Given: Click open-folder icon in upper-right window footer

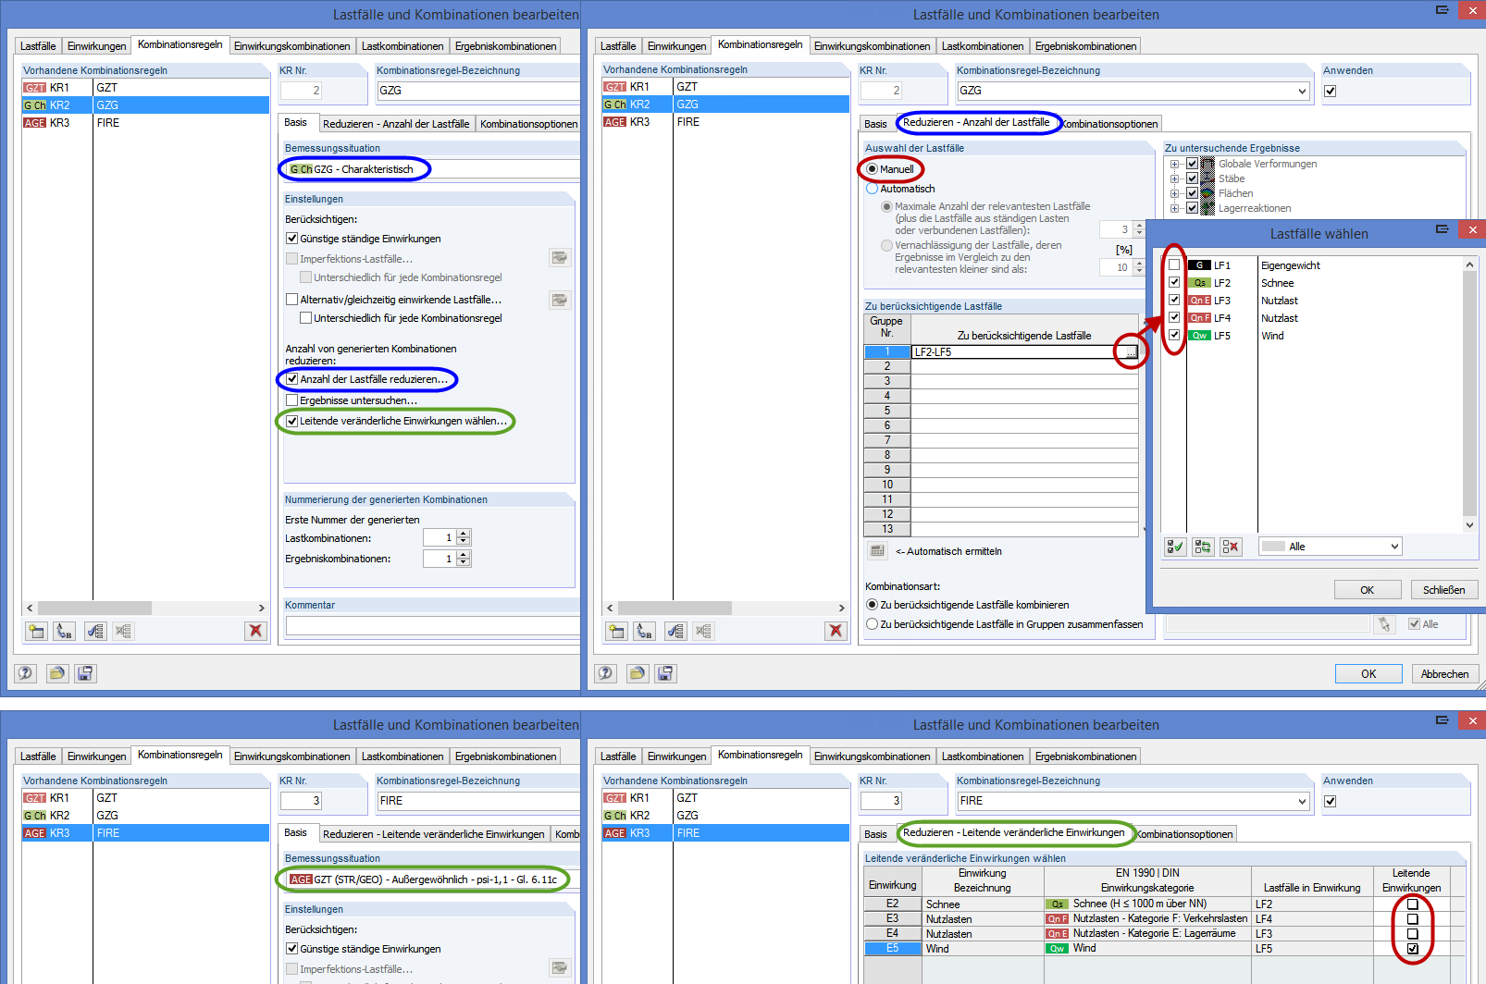Looking at the screenshot, I should tap(637, 673).
